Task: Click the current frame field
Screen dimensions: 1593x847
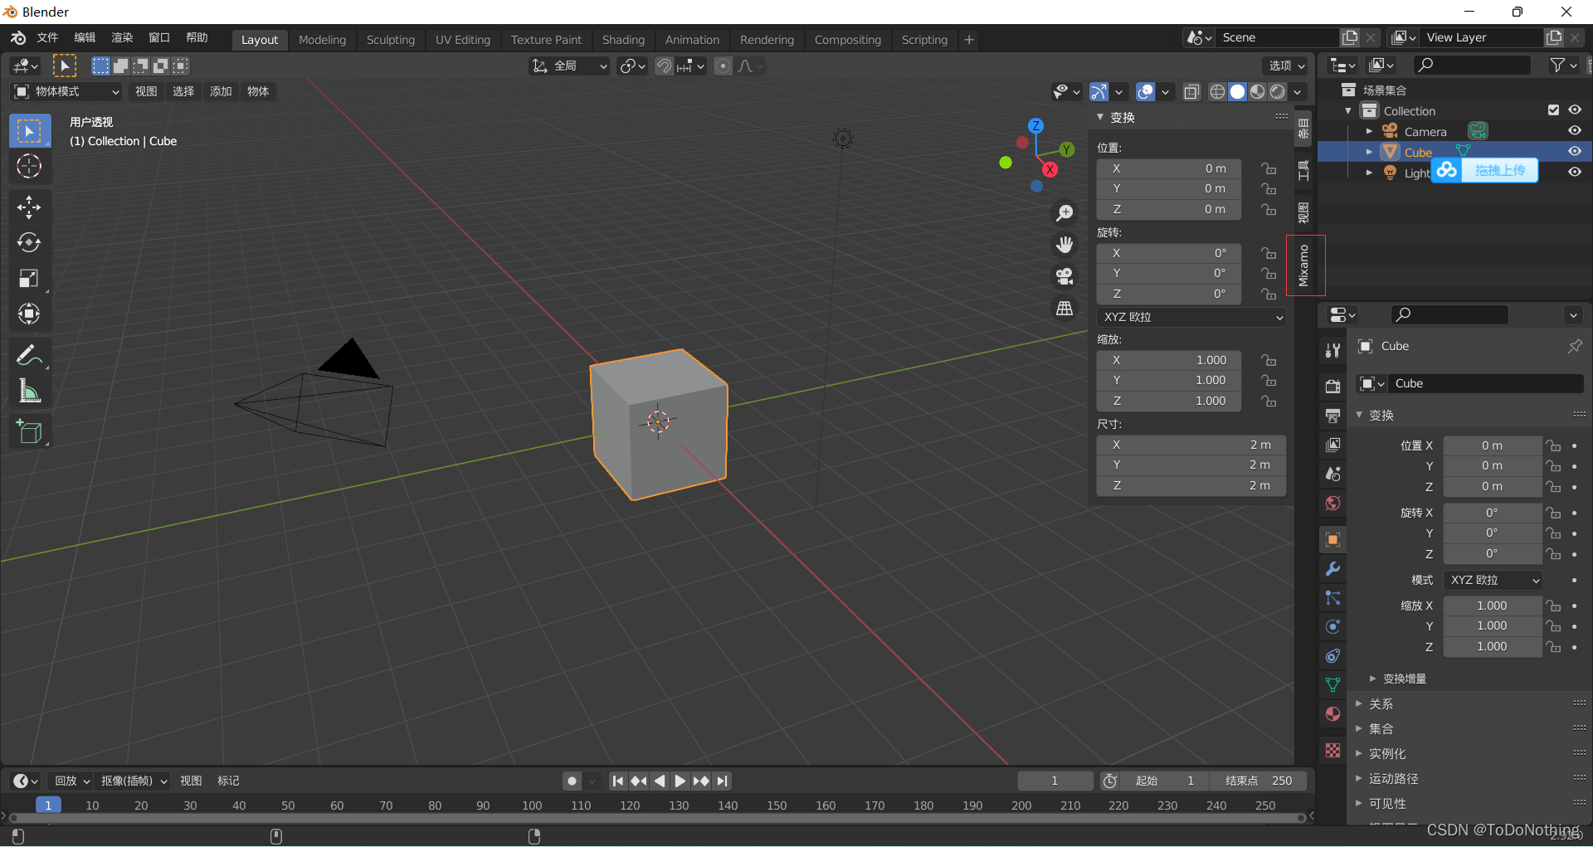Action: (1055, 781)
